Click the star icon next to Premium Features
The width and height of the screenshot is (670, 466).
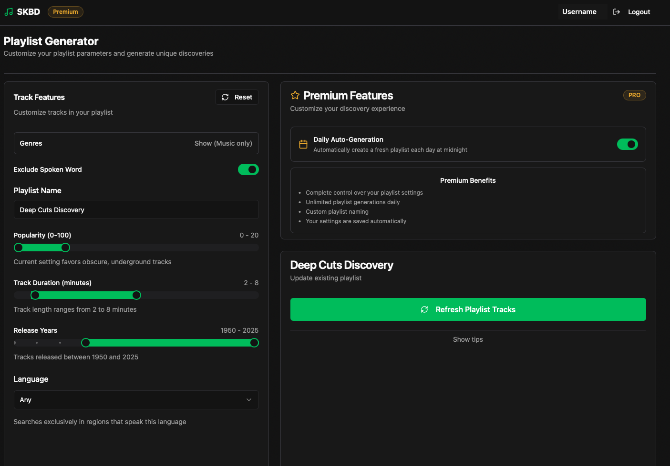pos(295,95)
